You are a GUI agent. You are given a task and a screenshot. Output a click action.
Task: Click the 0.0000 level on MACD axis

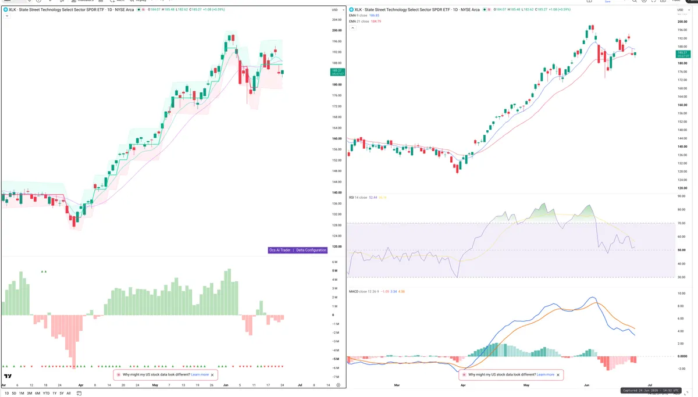(681, 356)
